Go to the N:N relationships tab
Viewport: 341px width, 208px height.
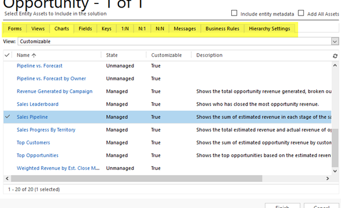point(160,29)
